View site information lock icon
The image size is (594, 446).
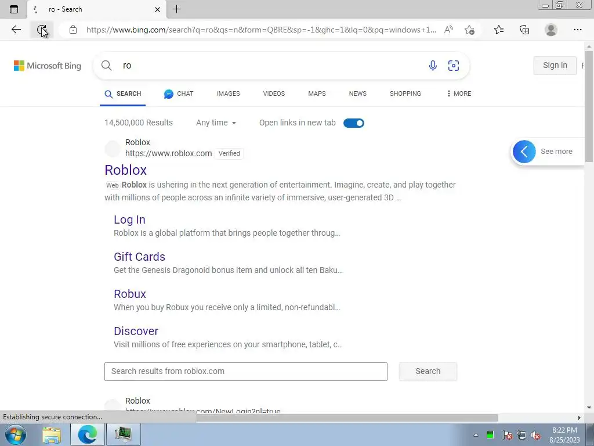click(73, 30)
